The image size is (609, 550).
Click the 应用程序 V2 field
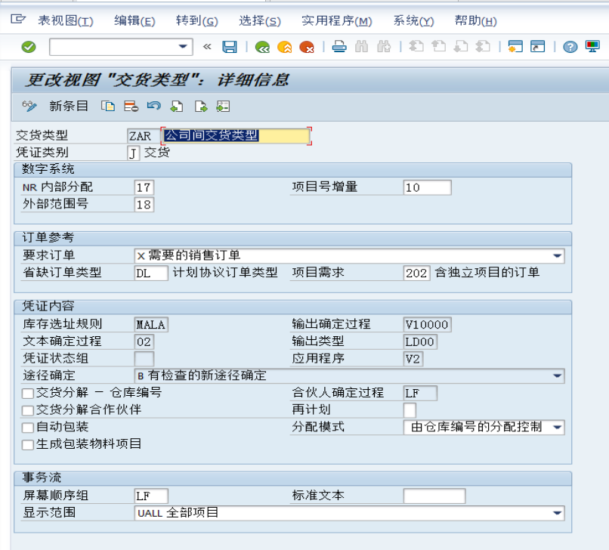coord(413,359)
